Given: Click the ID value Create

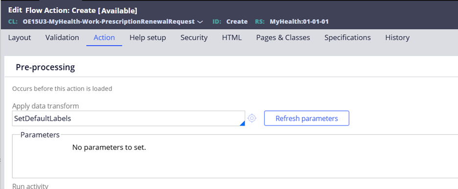Looking at the screenshot, I should pos(237,21).
